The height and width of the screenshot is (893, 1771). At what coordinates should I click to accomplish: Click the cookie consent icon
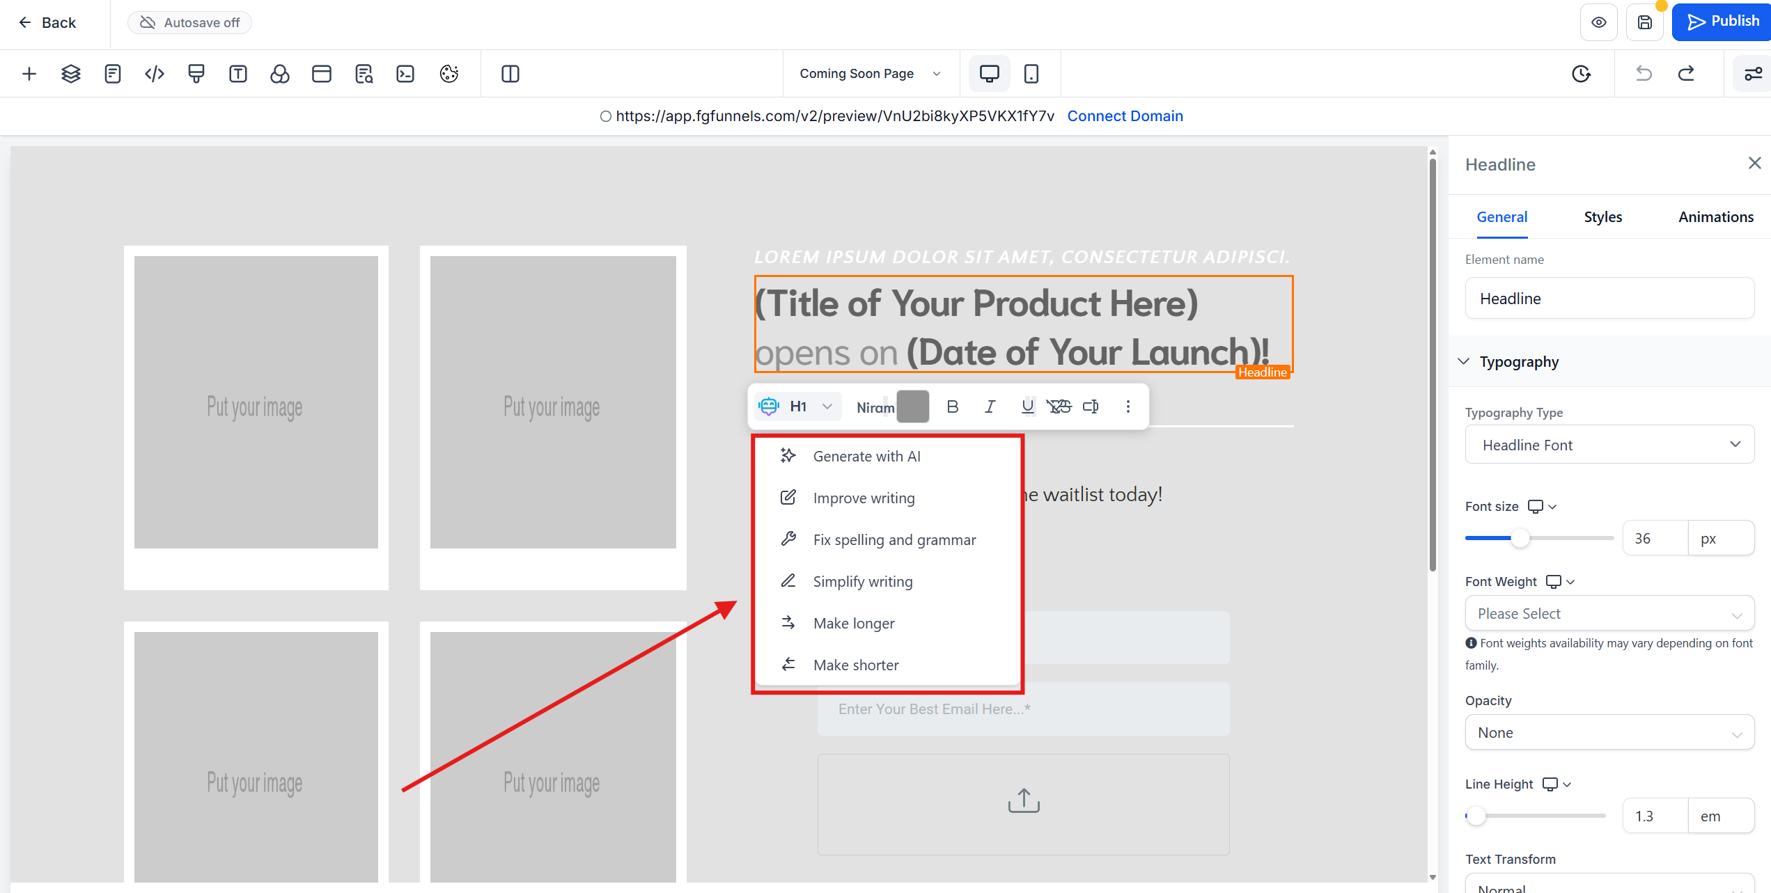point(449,74)
